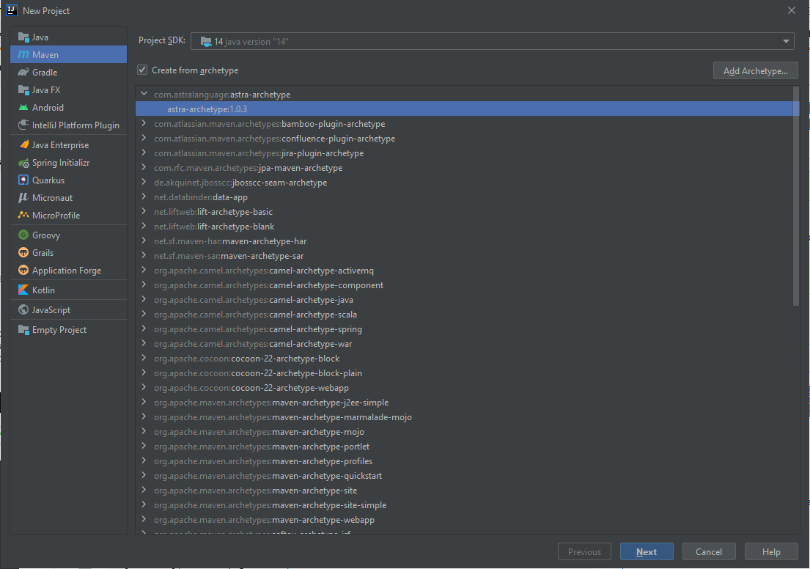Click the Add Archetype button
This screenshot has height=569, width=810.
[x=755, y=71]
